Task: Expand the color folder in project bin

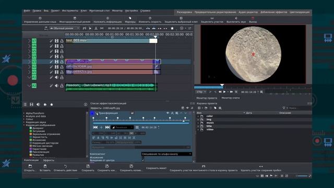Action: click(x=198, y=116)
